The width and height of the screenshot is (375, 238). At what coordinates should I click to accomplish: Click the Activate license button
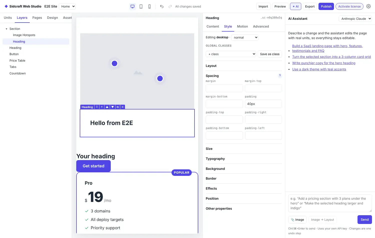coord(349,7)
